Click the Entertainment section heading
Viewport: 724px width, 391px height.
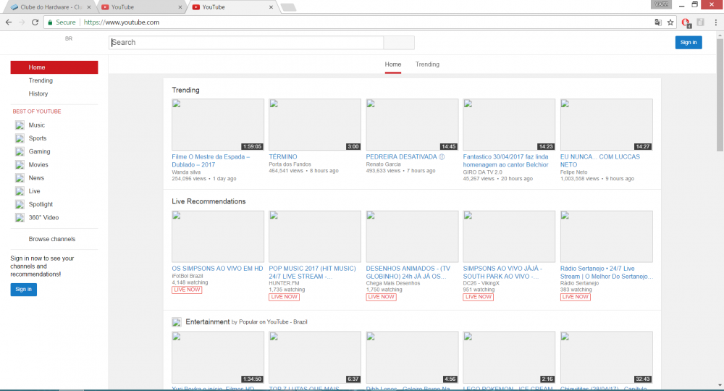(x=207, y=321)
